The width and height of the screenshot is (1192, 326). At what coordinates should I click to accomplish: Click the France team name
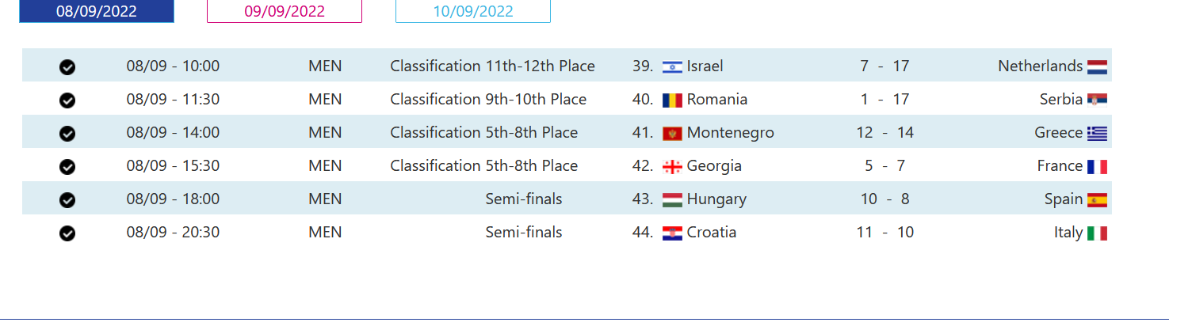[x=1059, y=166]
